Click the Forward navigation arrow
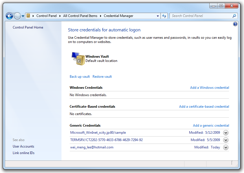Image resolution: width=244 pixels, height=173 pixels. pos(17,16)
